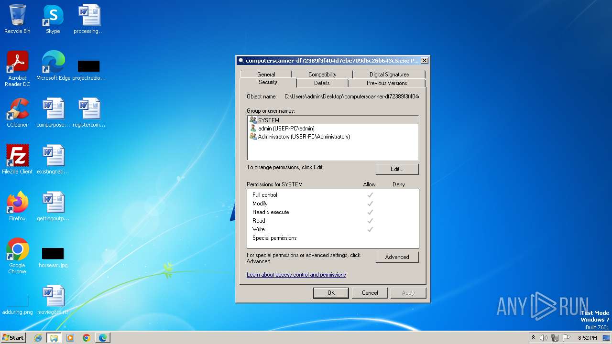Open the volume speaker tray icon
The image size is (612, 344).
pos(544,338)
